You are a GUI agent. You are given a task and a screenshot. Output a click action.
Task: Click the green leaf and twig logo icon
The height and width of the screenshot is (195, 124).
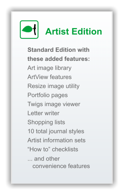coord(29,30)
